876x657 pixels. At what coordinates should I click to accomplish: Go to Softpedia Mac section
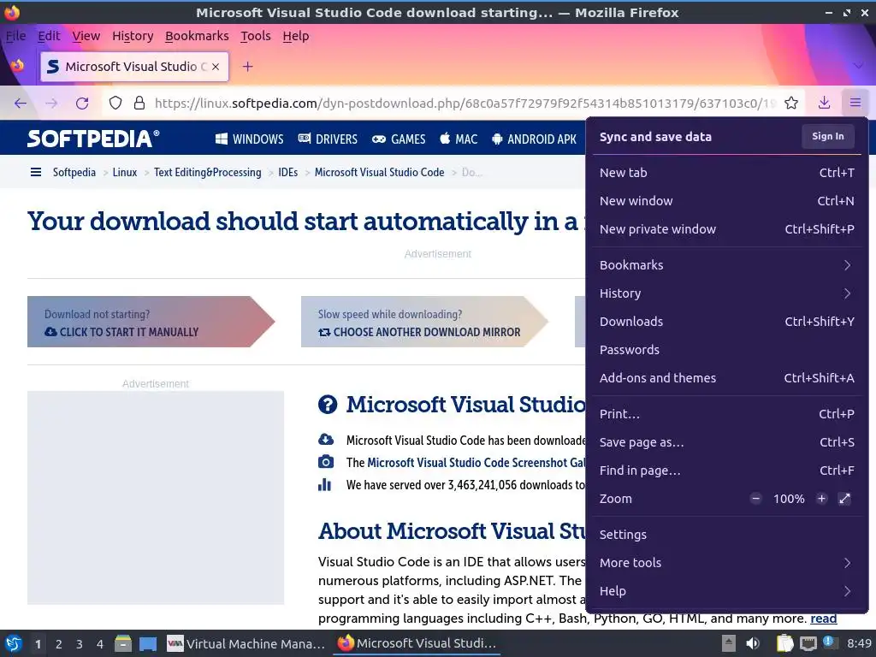point(459,139)
